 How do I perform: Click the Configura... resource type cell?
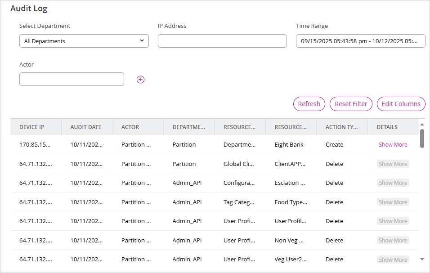click(x=239, y=183)
